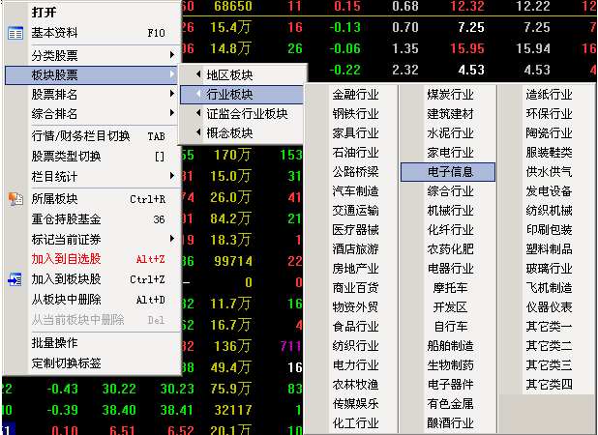Select 其它类四 sector
Viewport: 598px width, 435px height.
[x=550, y=385]
